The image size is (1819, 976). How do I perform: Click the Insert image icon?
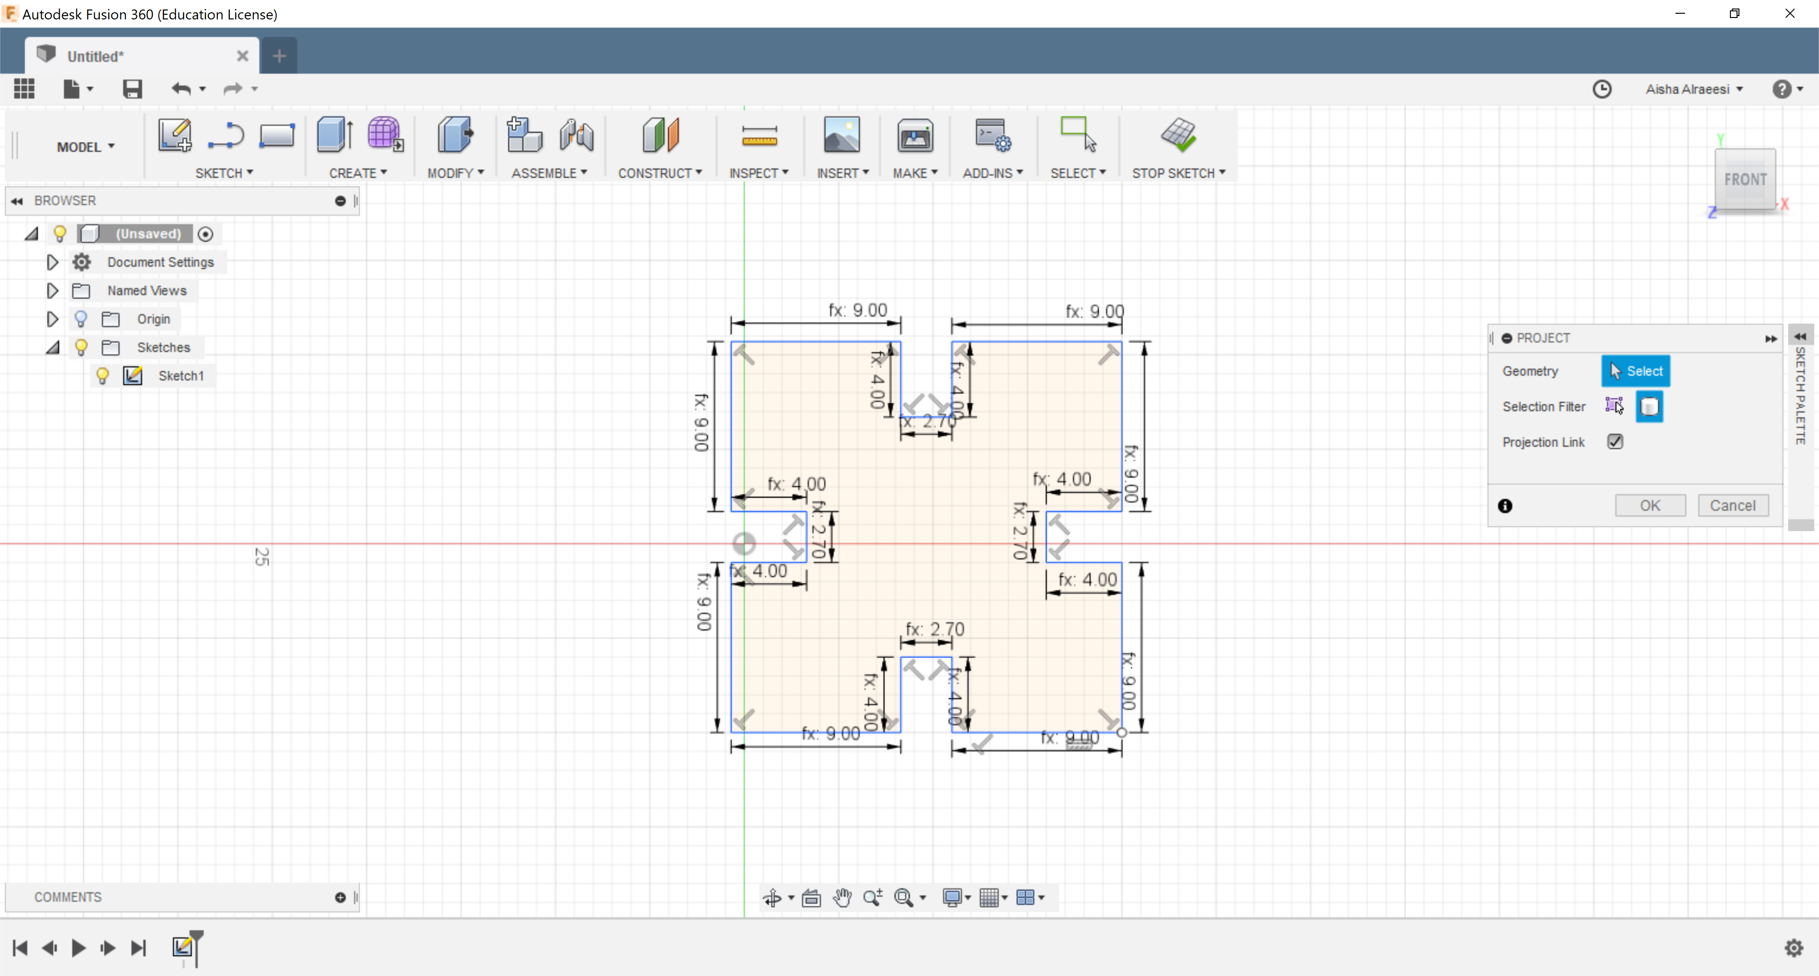coord(842,135)
